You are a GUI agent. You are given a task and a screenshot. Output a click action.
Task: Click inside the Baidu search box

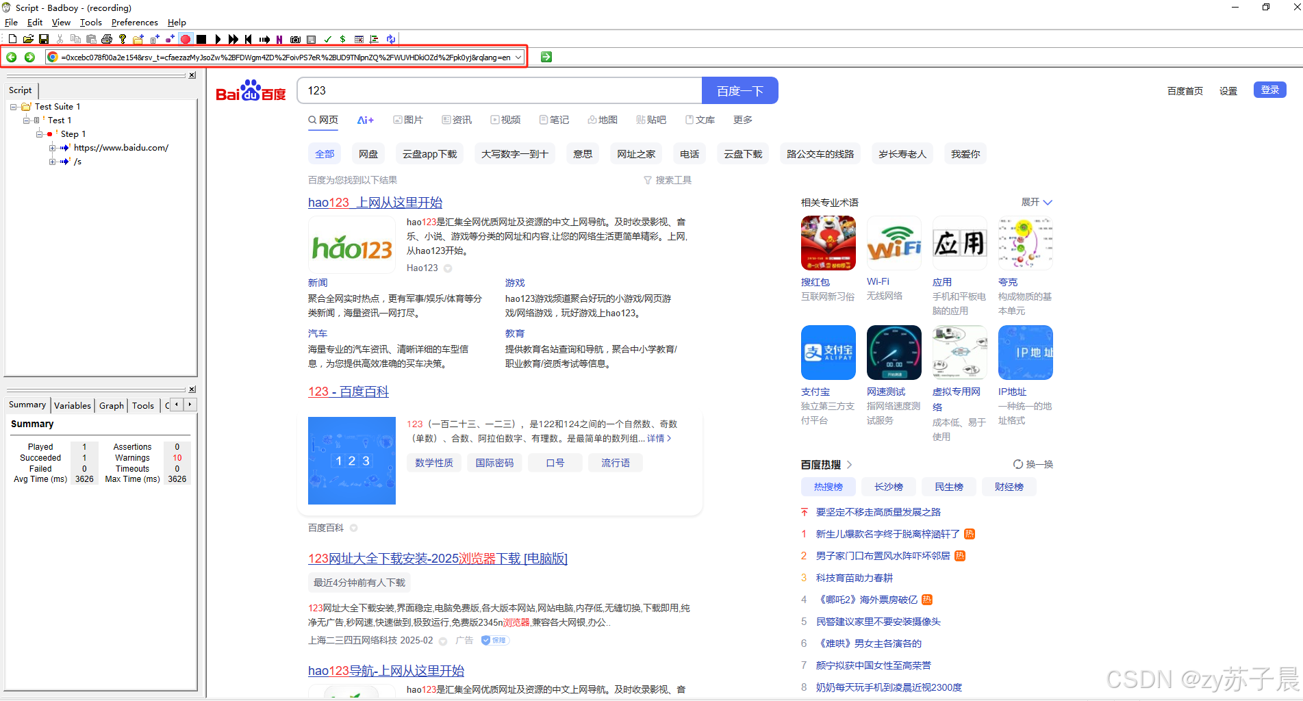click(x=498, y=90)
